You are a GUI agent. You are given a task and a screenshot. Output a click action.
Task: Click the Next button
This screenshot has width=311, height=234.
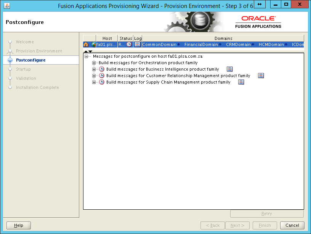click(237, 225)
